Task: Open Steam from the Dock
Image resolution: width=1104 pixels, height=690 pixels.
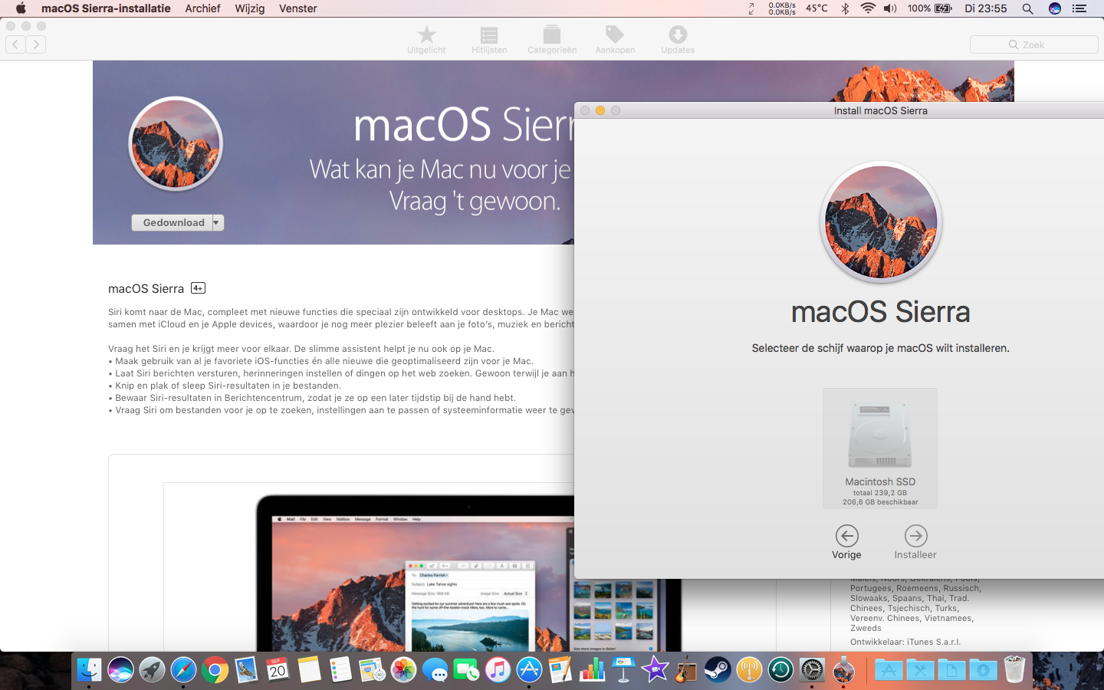Action: pos(718,670)
